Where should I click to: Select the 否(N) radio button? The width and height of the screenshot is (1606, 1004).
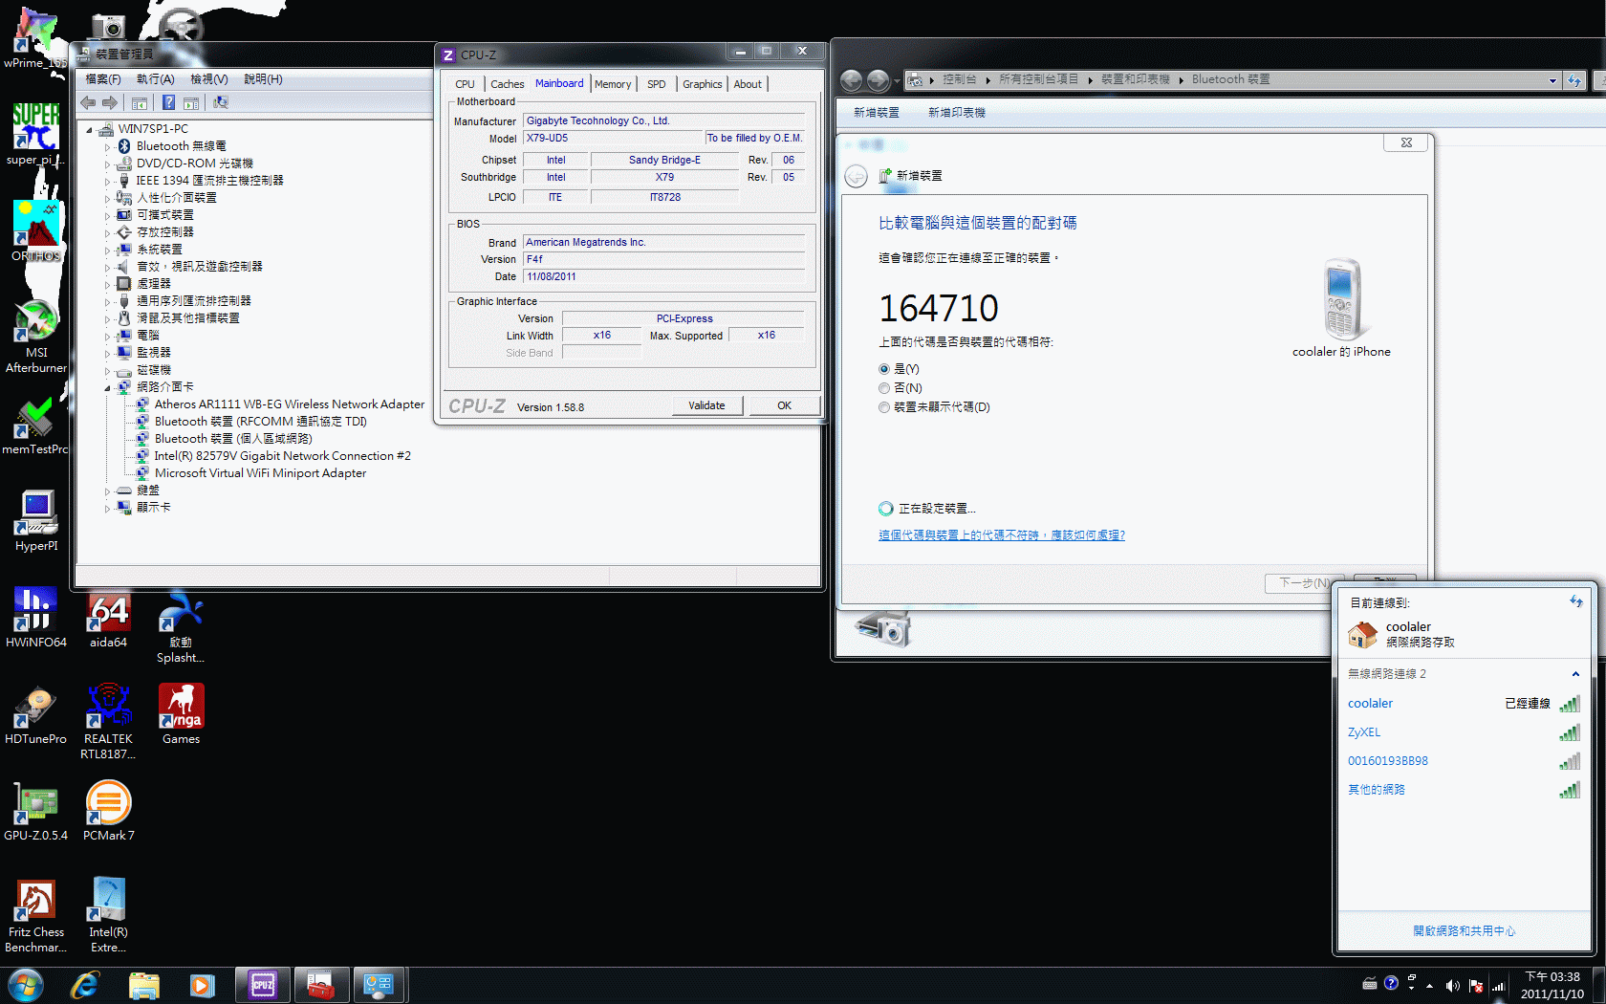(x=884, y=388)
